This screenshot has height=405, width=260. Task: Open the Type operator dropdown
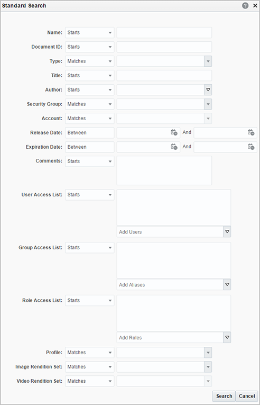point(89,61)
